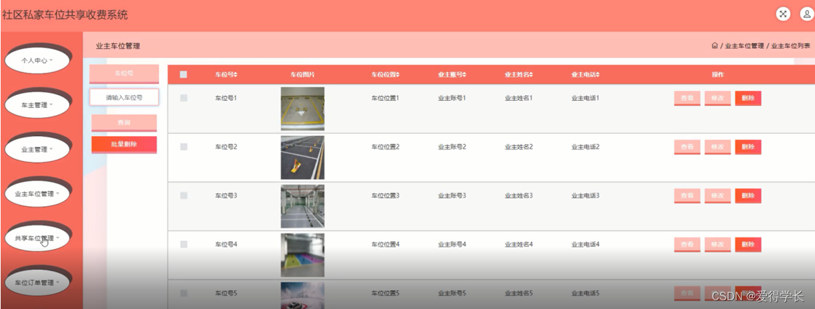Click 修改 button for 车位号1
815x309 pixels.
tap(718, 98)
